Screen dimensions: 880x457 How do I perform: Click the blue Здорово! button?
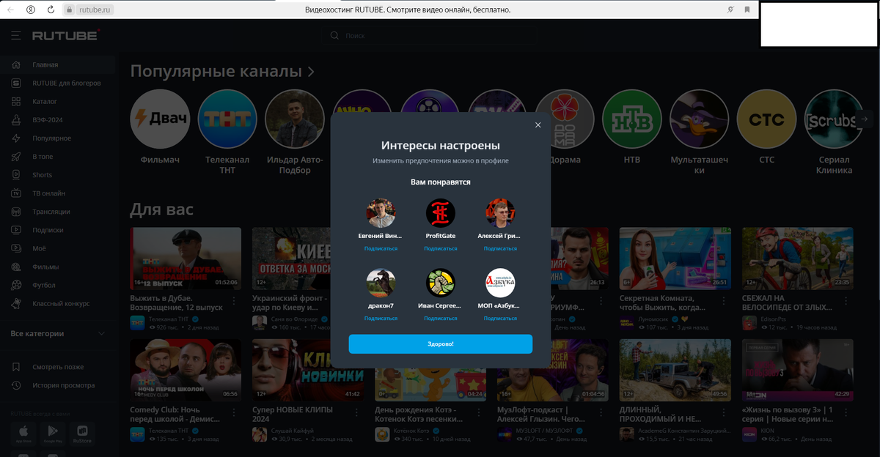click(x=440, y=343)
